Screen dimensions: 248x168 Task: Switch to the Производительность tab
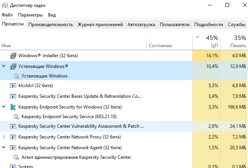click(51, 25)
